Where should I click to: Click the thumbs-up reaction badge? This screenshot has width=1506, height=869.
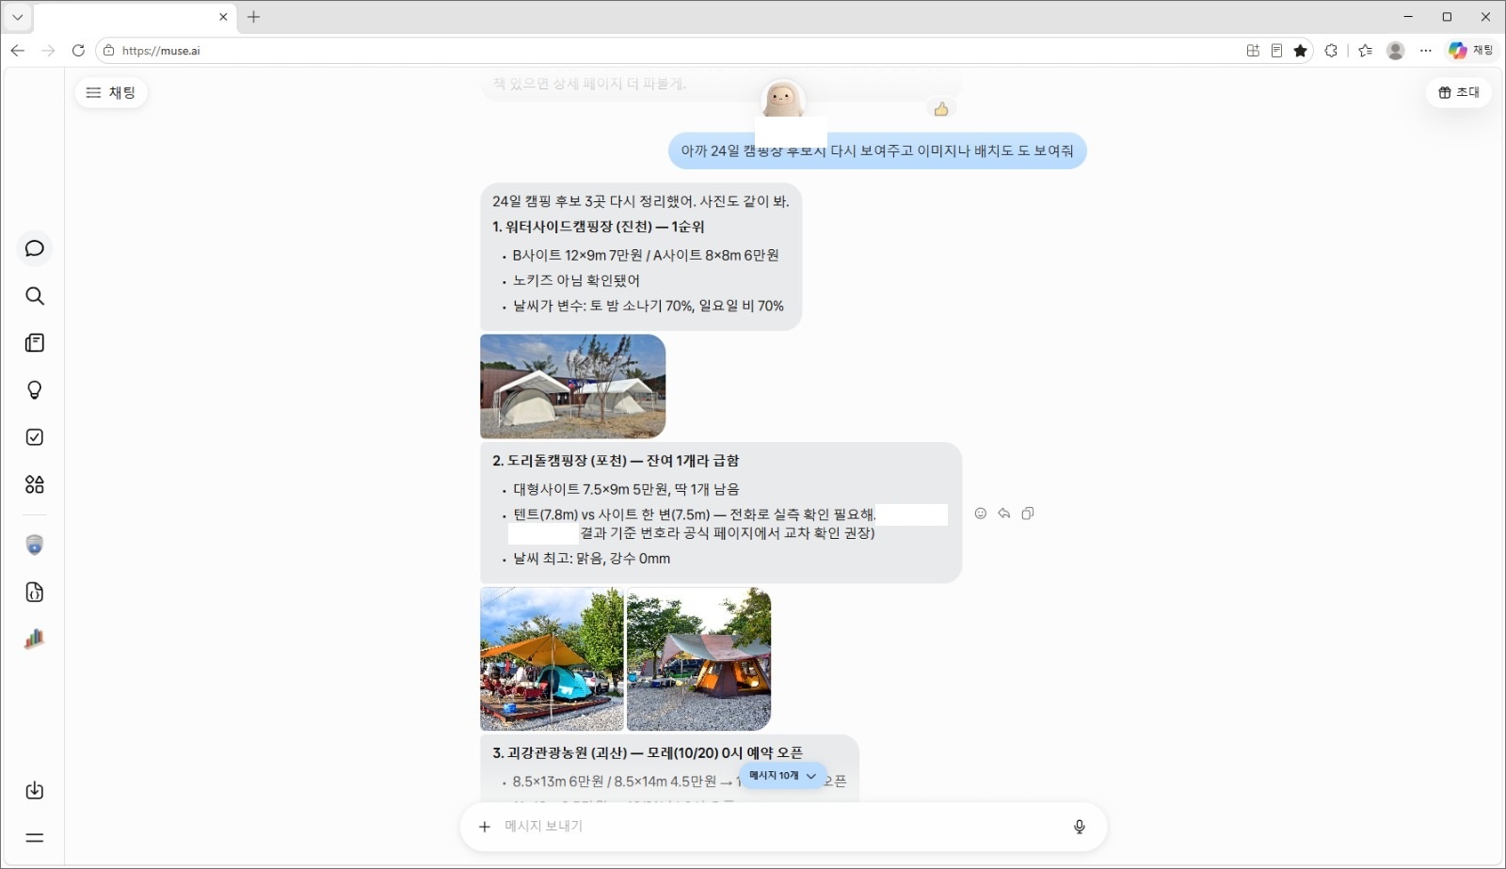point(941,109)
